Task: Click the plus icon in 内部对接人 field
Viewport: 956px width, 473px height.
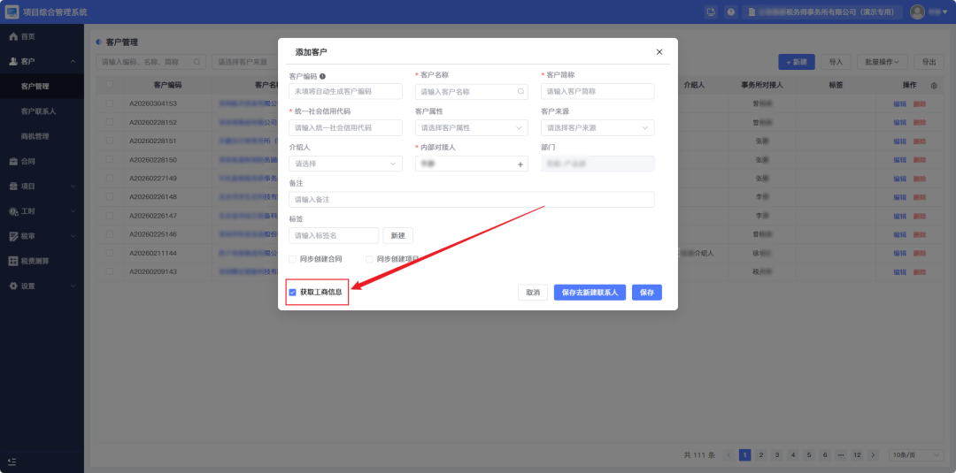Action: (520, 164)
